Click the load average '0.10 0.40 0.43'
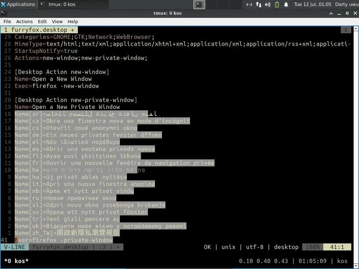The height and width of the screenshot is (269, 359). coord(264,261)
